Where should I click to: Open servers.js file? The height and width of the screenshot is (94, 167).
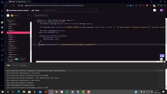(12, 50)
